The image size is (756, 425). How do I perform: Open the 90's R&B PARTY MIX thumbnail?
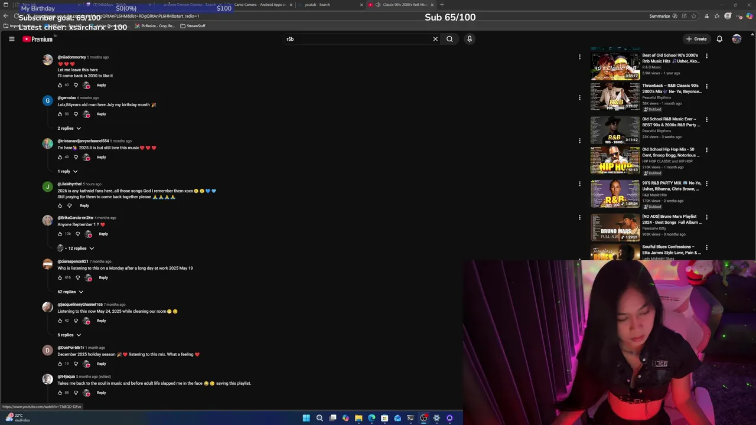tap(615, 194)
